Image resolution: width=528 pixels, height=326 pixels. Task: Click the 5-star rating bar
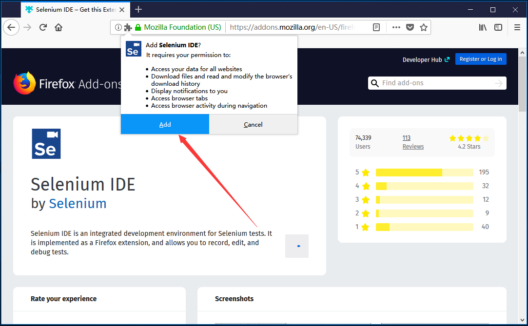(x=424, y=172)
